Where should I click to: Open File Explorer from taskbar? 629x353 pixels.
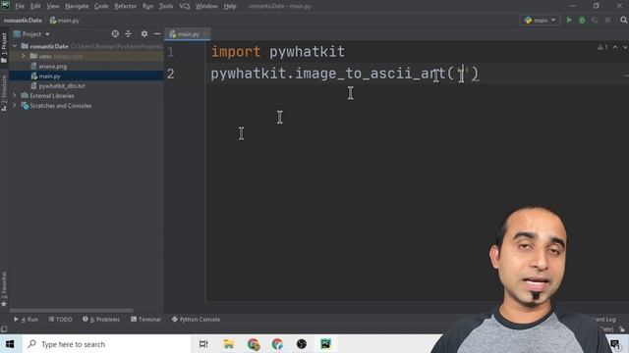[229, 344]
